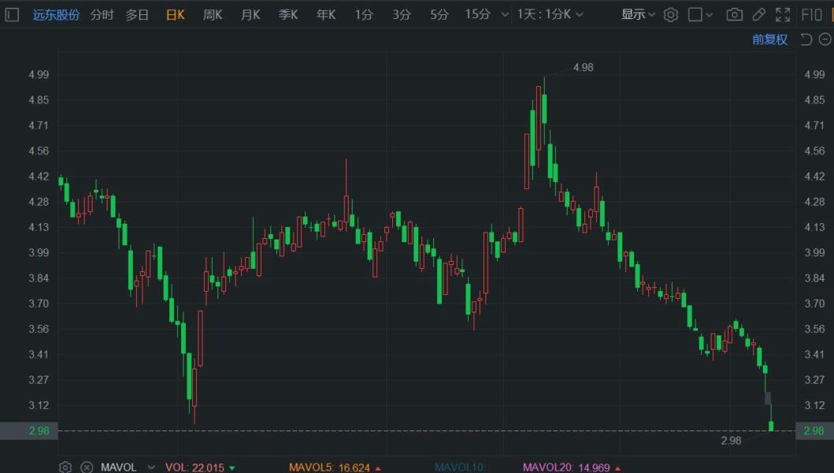Click the 2.98 low price annotation
834x473 pixels.
click(731, 441)
